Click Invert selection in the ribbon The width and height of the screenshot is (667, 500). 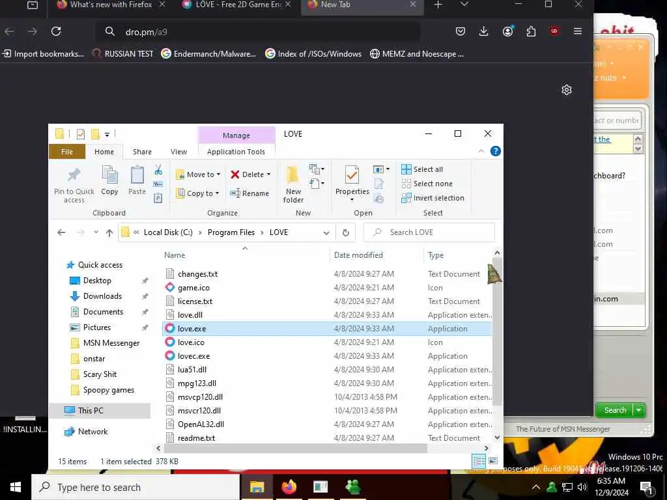433,198
